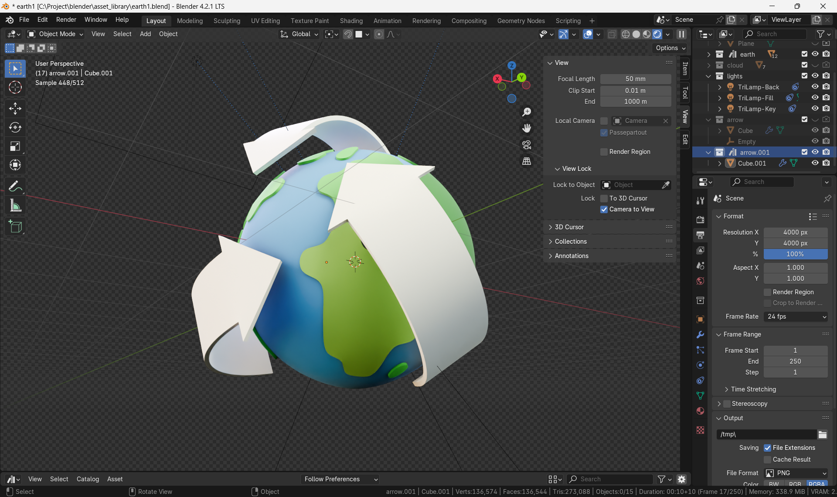Enable Cache Result checkbox
The image size is (837, 497).
click(x=767, y=460)
